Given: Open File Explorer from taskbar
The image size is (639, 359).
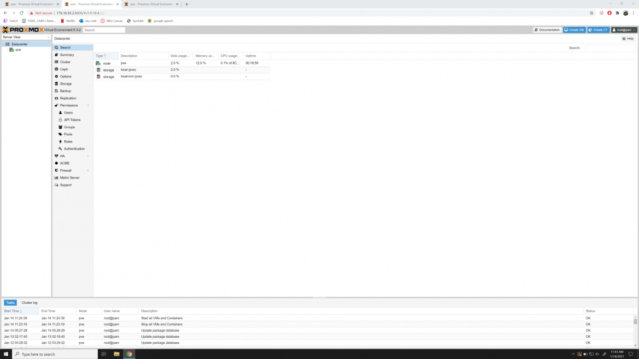Looking at the screenshot, I should [116, 354].
